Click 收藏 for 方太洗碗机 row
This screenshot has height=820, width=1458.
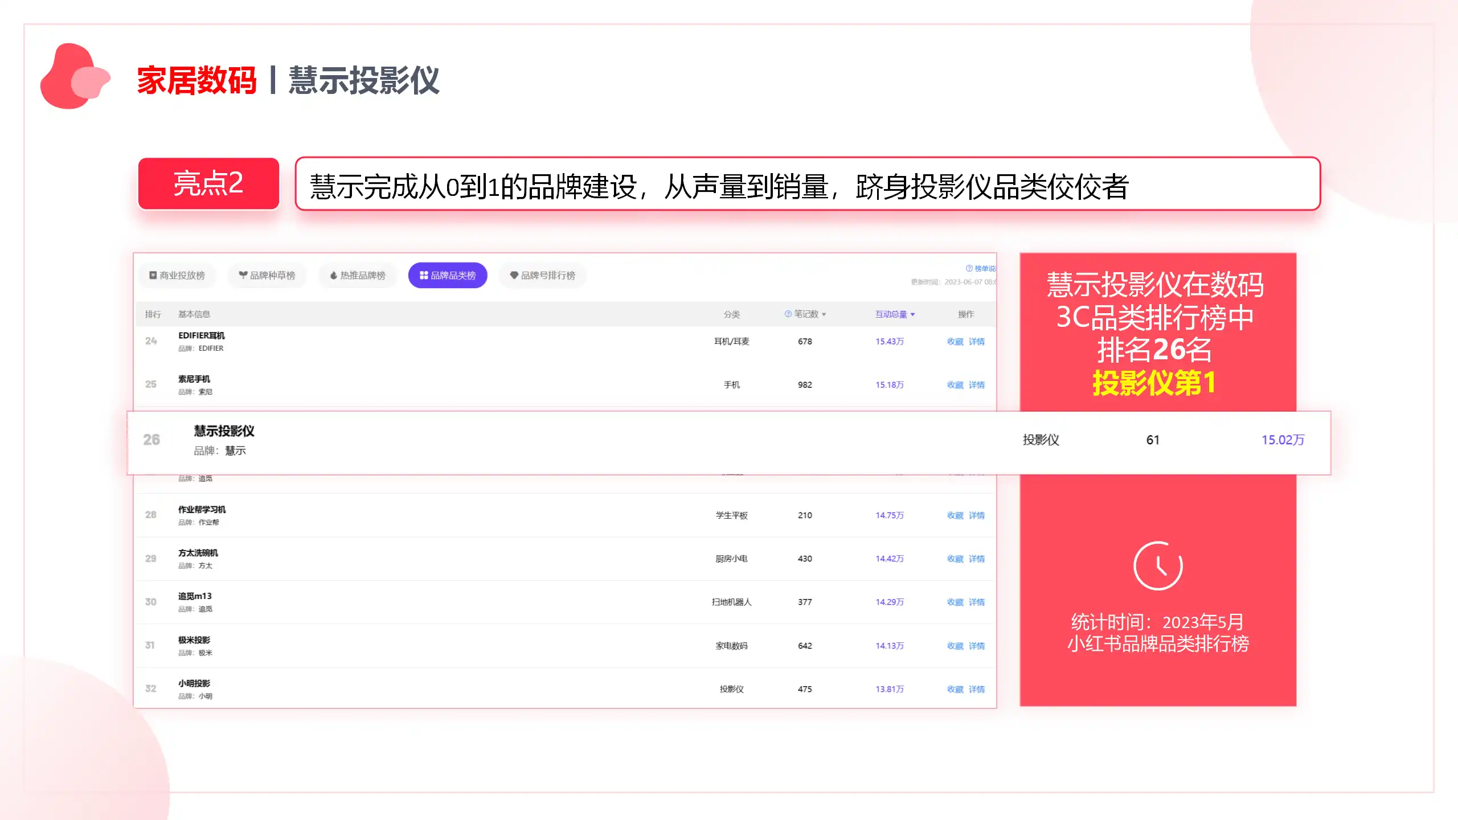pyautogui.click(x=955, y=559)
